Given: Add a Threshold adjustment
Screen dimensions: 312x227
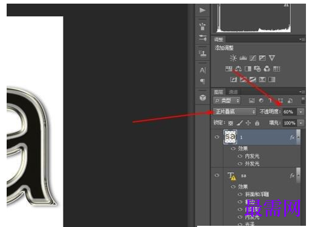Looking at the screenshot, I should [x=253, y=79].
